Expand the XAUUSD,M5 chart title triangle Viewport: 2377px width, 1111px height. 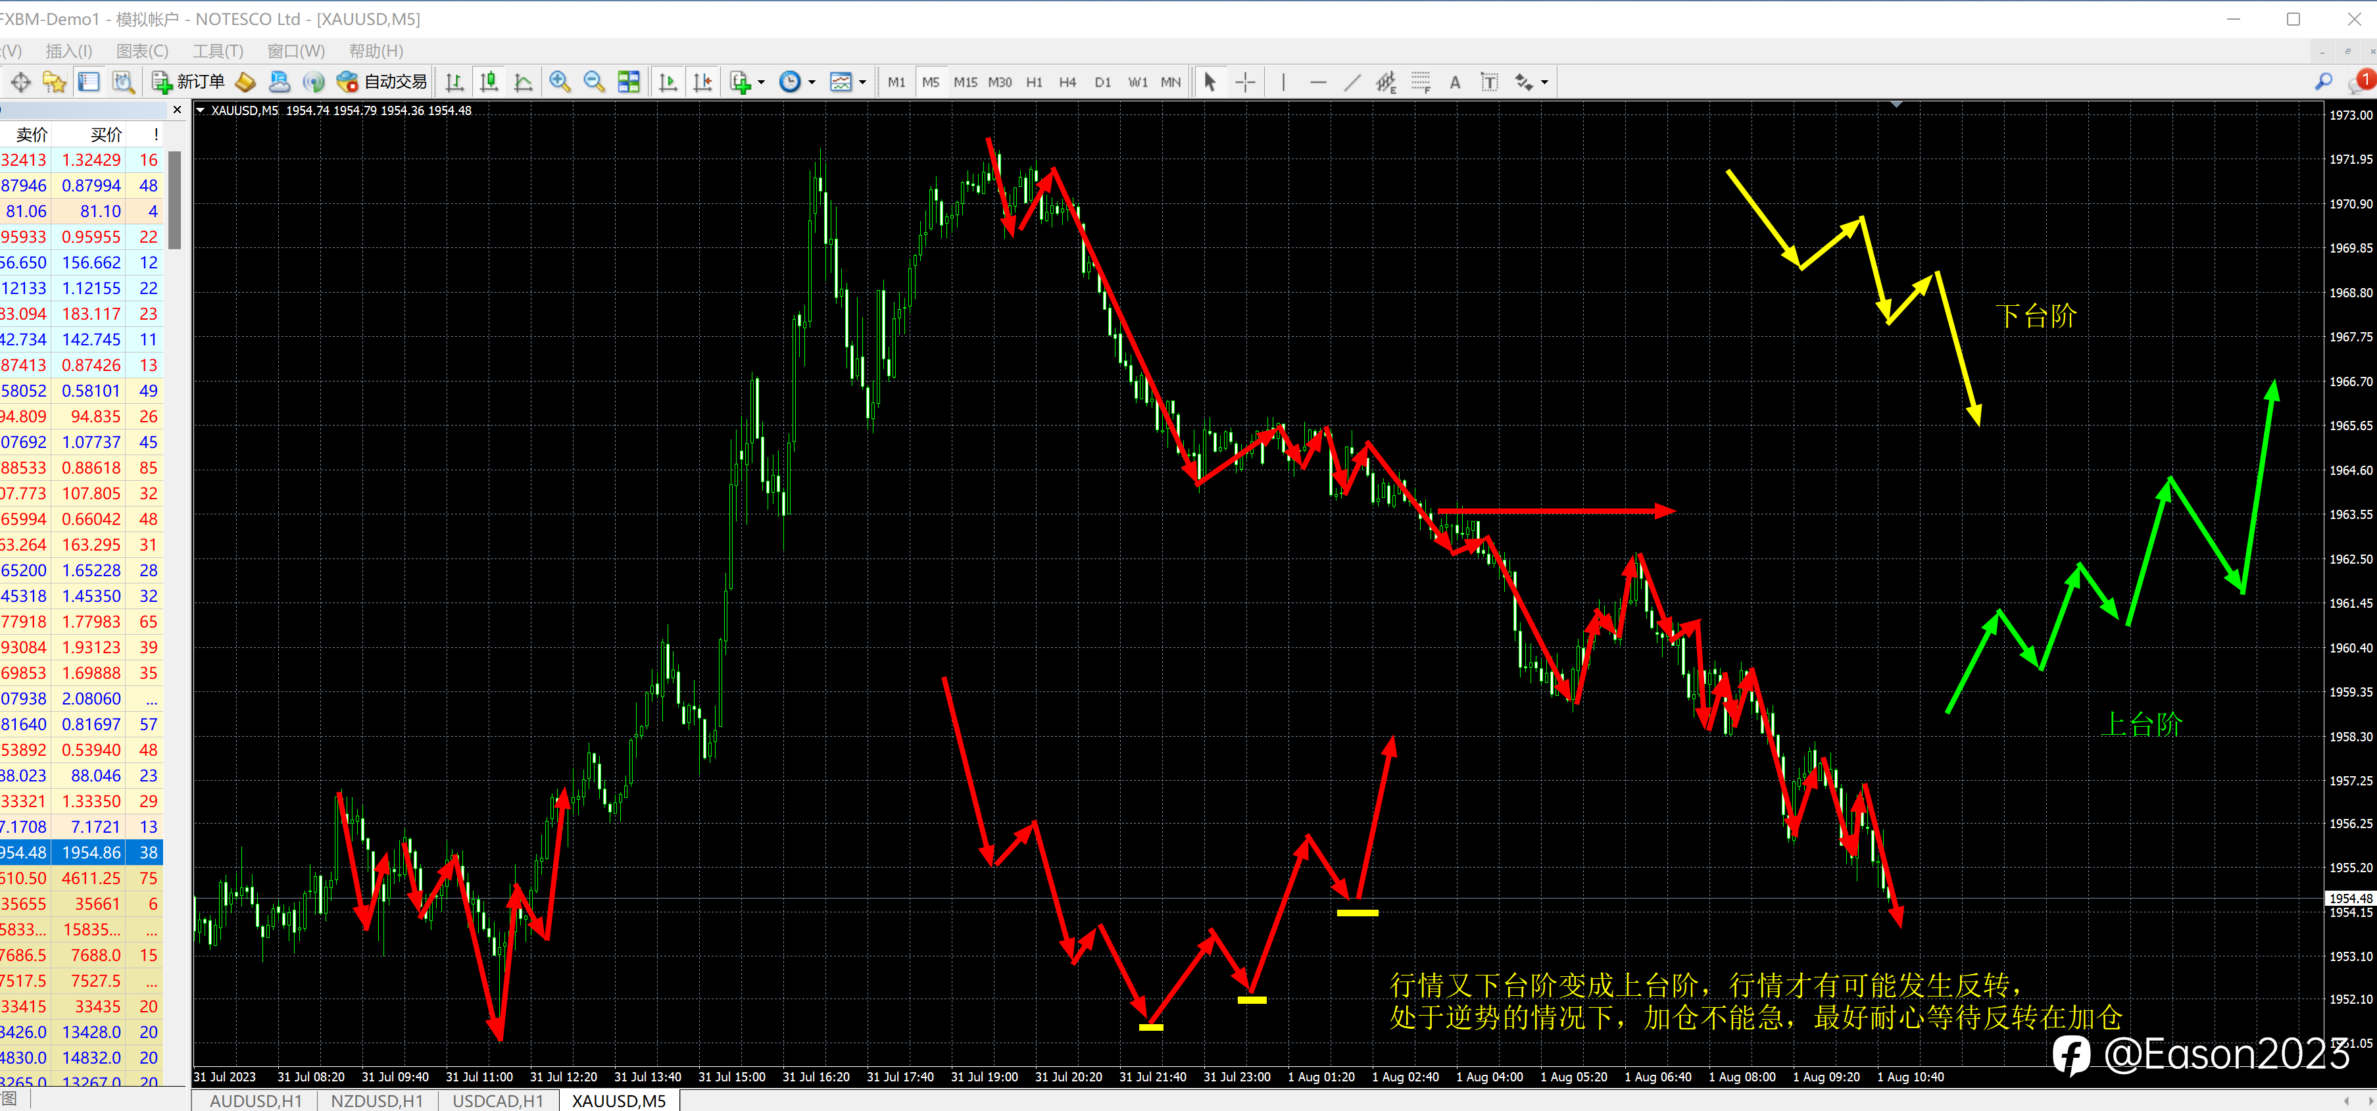point(200,111)
